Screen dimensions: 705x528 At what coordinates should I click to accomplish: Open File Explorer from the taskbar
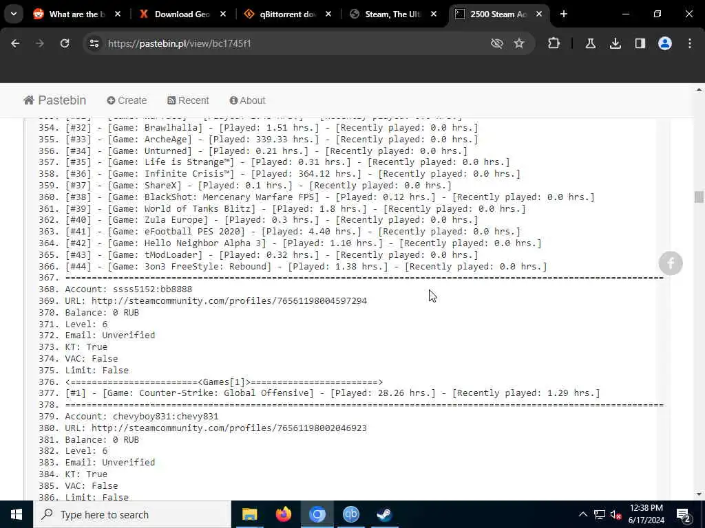[249, 514]
